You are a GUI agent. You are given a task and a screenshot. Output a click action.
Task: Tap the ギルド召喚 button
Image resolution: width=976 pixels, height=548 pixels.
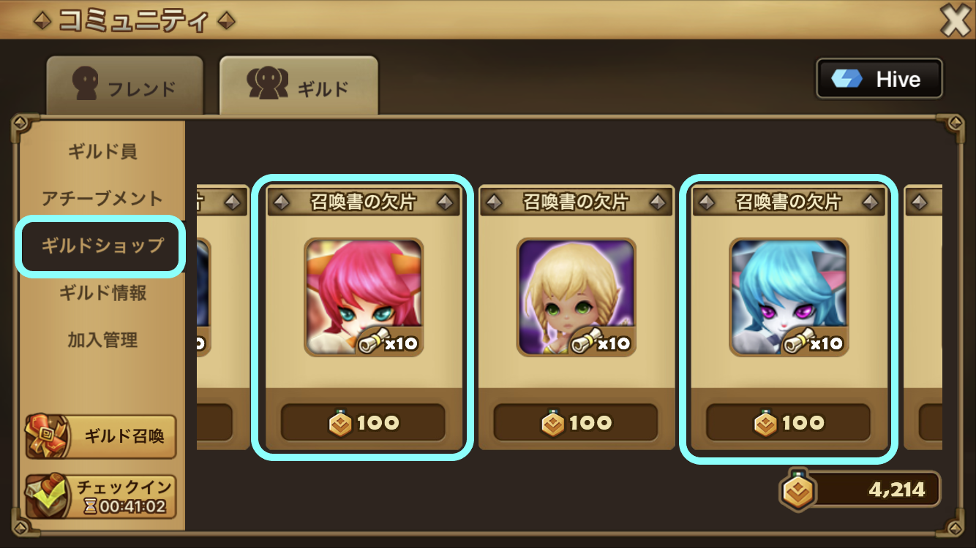coord(101,437)
